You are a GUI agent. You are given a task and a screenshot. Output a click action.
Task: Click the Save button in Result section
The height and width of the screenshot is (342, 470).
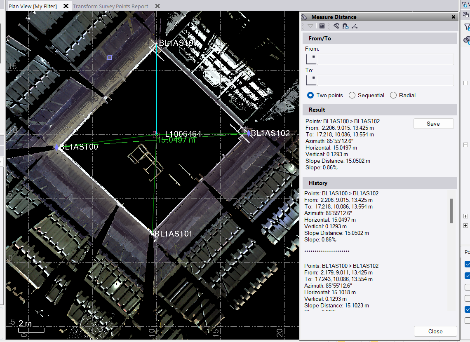point(433,124)
